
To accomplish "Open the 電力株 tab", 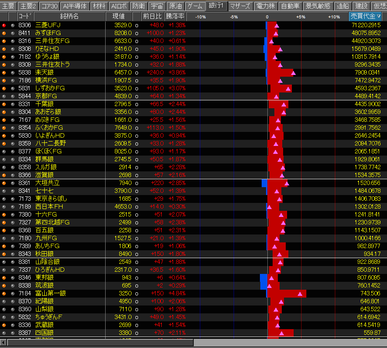I will tap(266, 6).
